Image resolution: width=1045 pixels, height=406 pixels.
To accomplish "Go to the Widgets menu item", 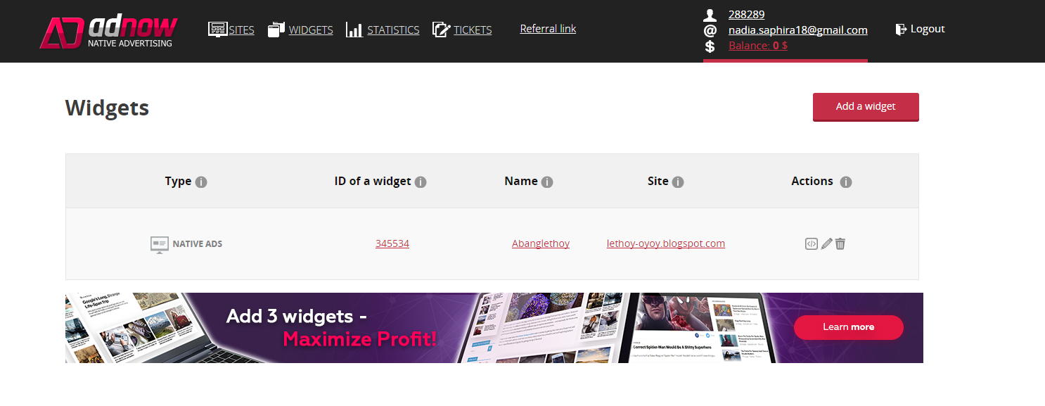I will (300, 30).
